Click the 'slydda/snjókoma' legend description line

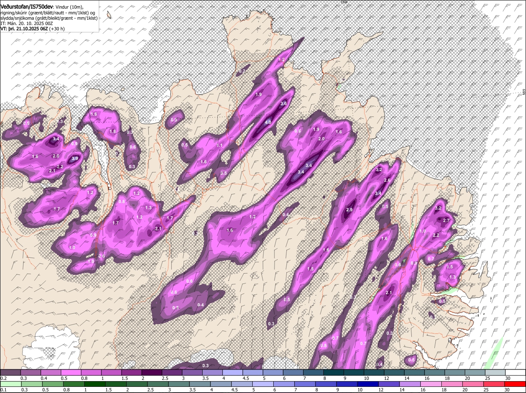tap(49, 18)
